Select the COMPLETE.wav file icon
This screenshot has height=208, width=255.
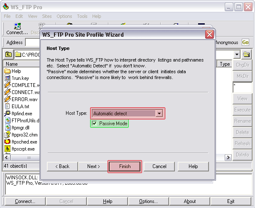click(7, 85)
